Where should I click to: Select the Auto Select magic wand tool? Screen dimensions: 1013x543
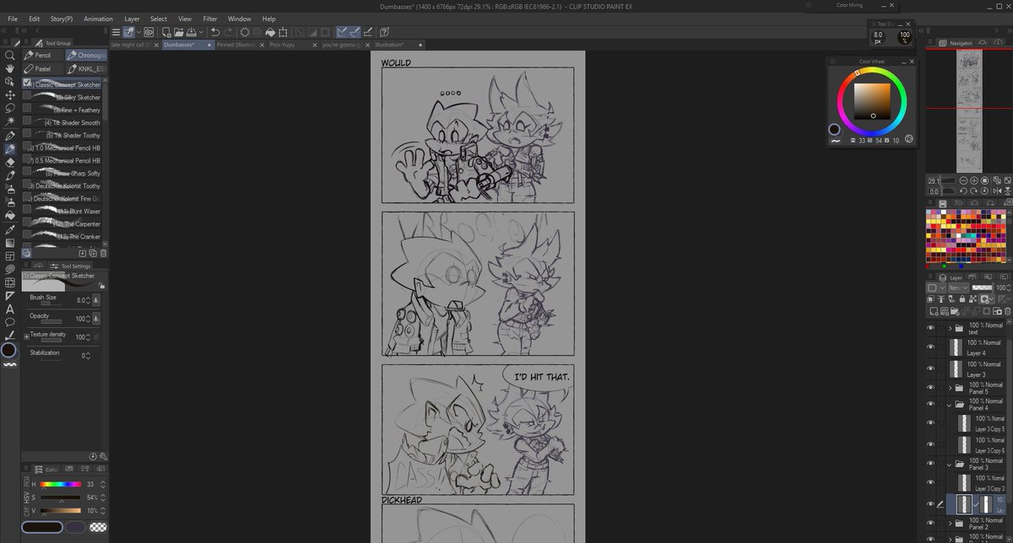9,121
